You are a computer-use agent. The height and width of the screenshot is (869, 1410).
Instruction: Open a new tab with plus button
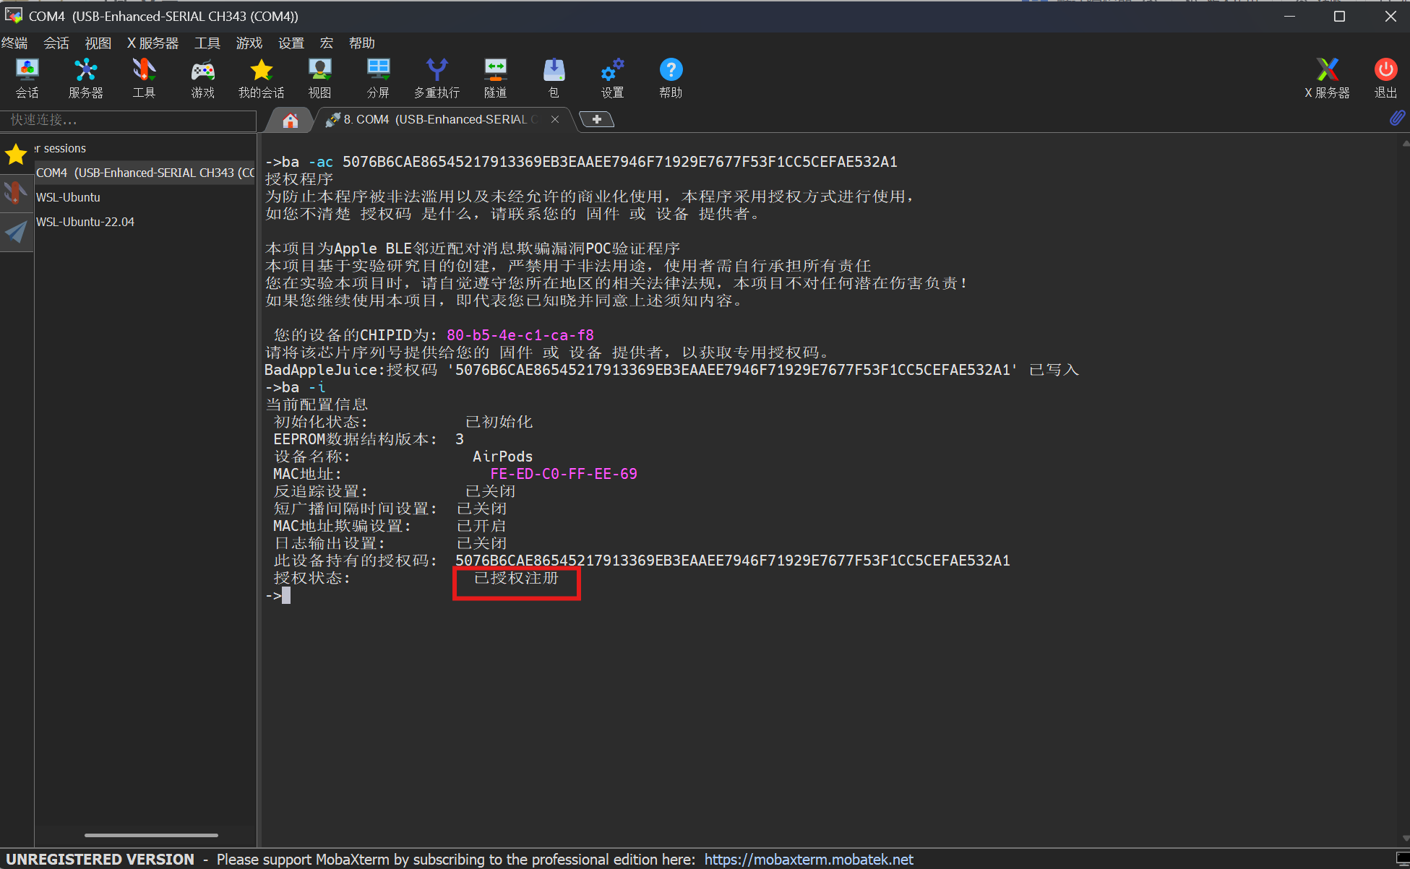point(597,120)
